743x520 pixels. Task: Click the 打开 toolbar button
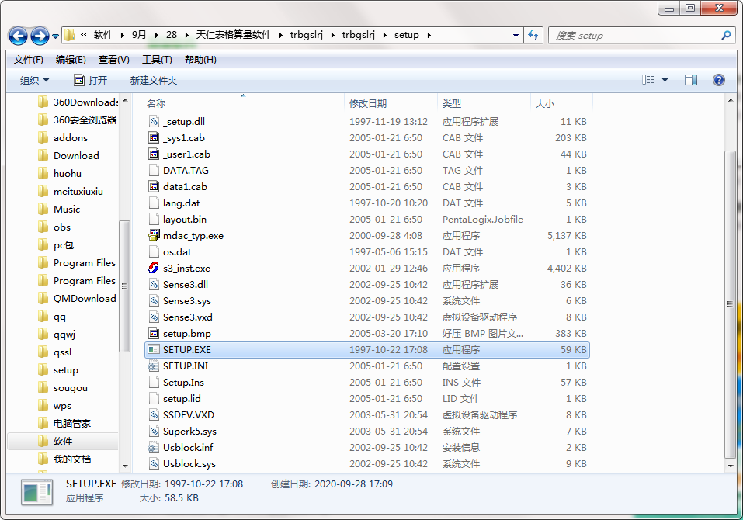(x=91, y=80)
